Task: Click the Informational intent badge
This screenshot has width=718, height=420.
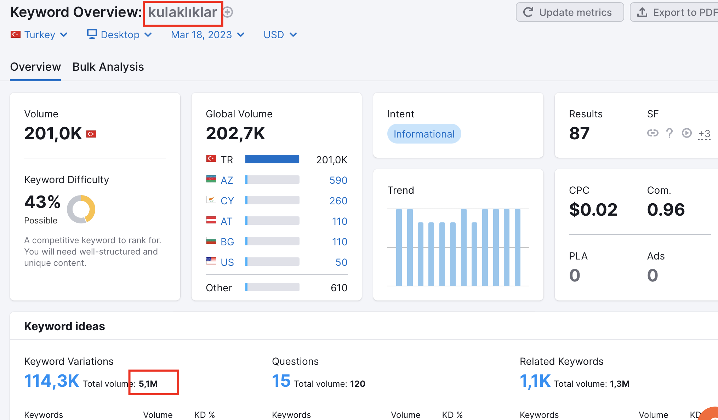Action: click(424, 134)
